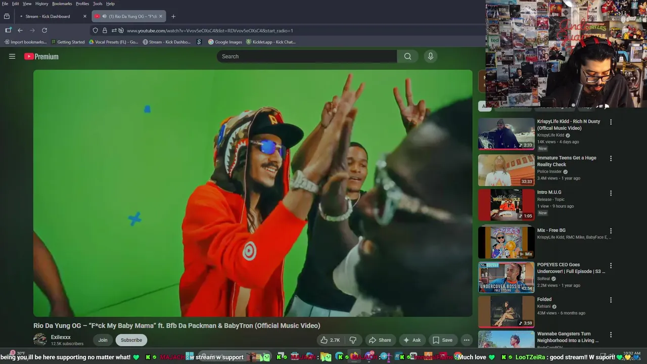Open the History menu
This screenshot has height=364, width=647.
(x=42, y=4)
